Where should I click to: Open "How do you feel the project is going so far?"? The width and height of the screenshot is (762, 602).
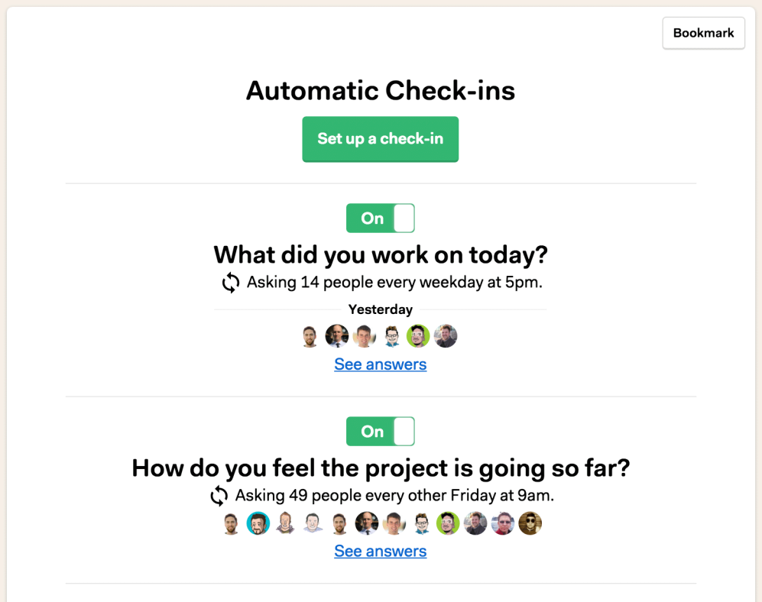(380, 468)
